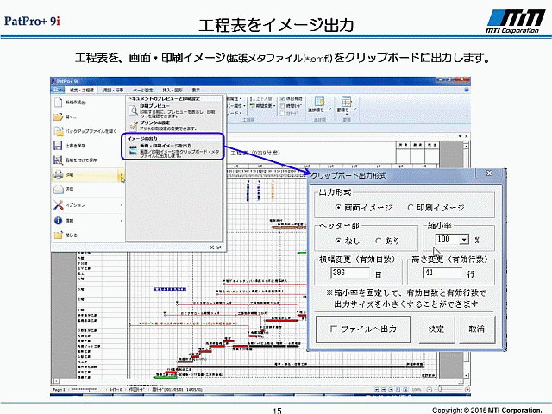Expand the オプション submenu arrow

click(122, 205)
